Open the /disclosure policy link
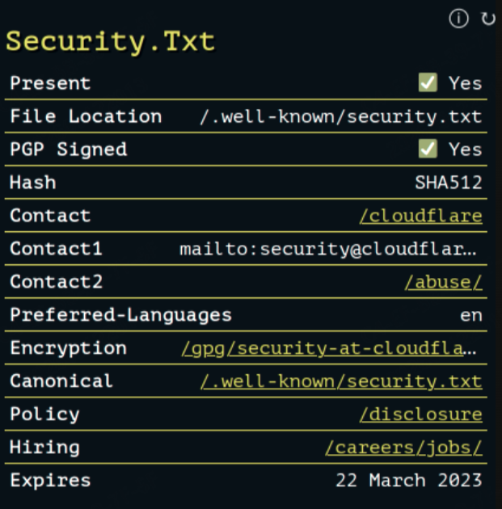Image resolution: width=502 pixels, height=509 pixels. point(421,414)
